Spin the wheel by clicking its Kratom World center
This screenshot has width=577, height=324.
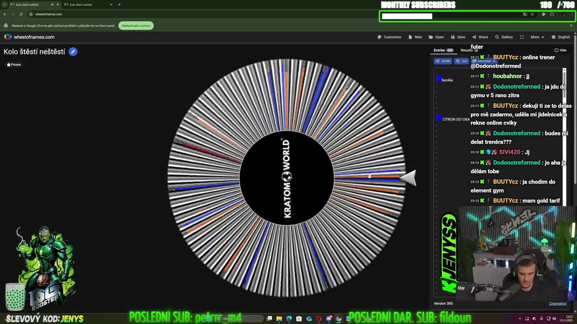point(287,178)
